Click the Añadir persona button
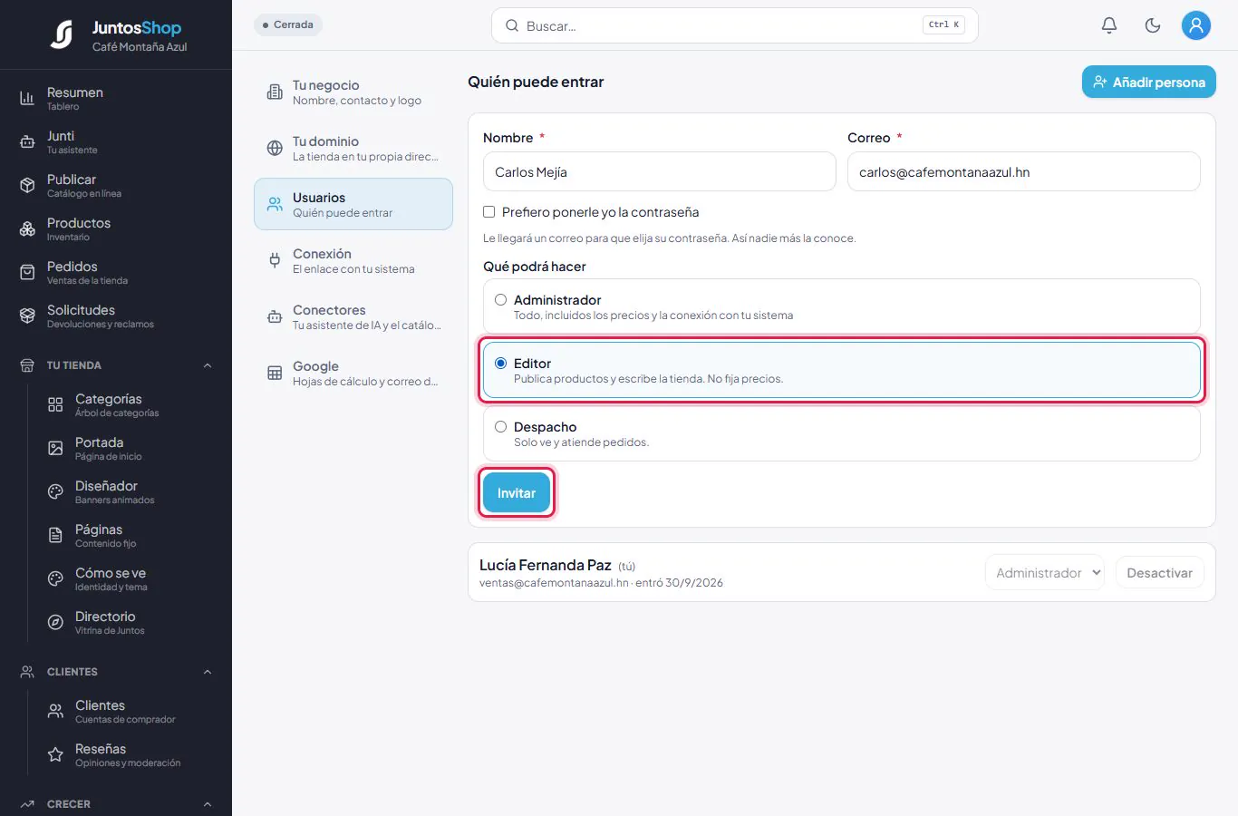Viewport: 1238px width, 816px height. coord(1149,82)
